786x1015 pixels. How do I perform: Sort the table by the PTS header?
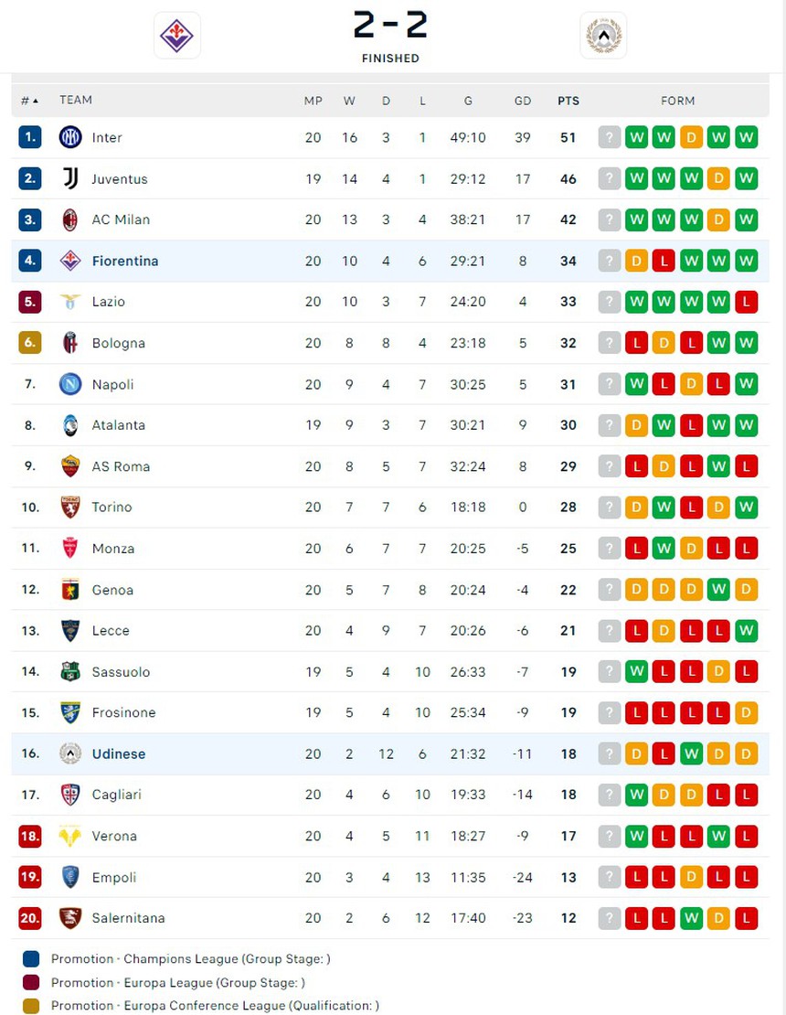pyautogui.click(x=568, y=101)
